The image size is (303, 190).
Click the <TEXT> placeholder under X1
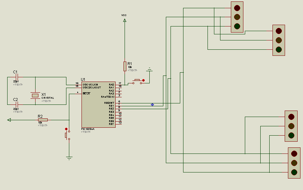[x=46, y=101]
